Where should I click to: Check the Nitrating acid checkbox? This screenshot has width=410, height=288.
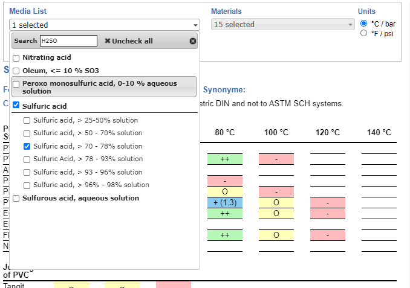pos(16,58)
